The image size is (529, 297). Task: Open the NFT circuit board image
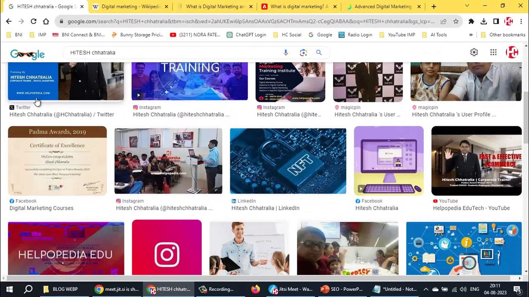(288, 161)
